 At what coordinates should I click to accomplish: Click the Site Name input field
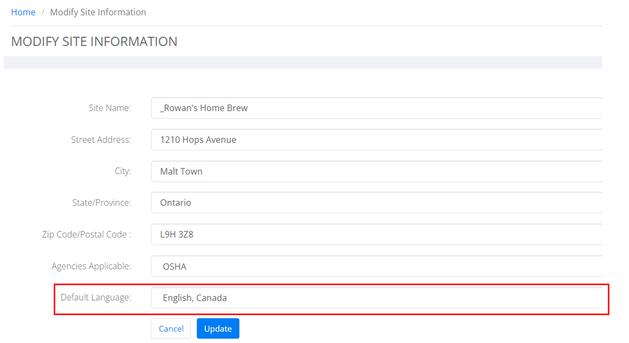pos(376,108)
